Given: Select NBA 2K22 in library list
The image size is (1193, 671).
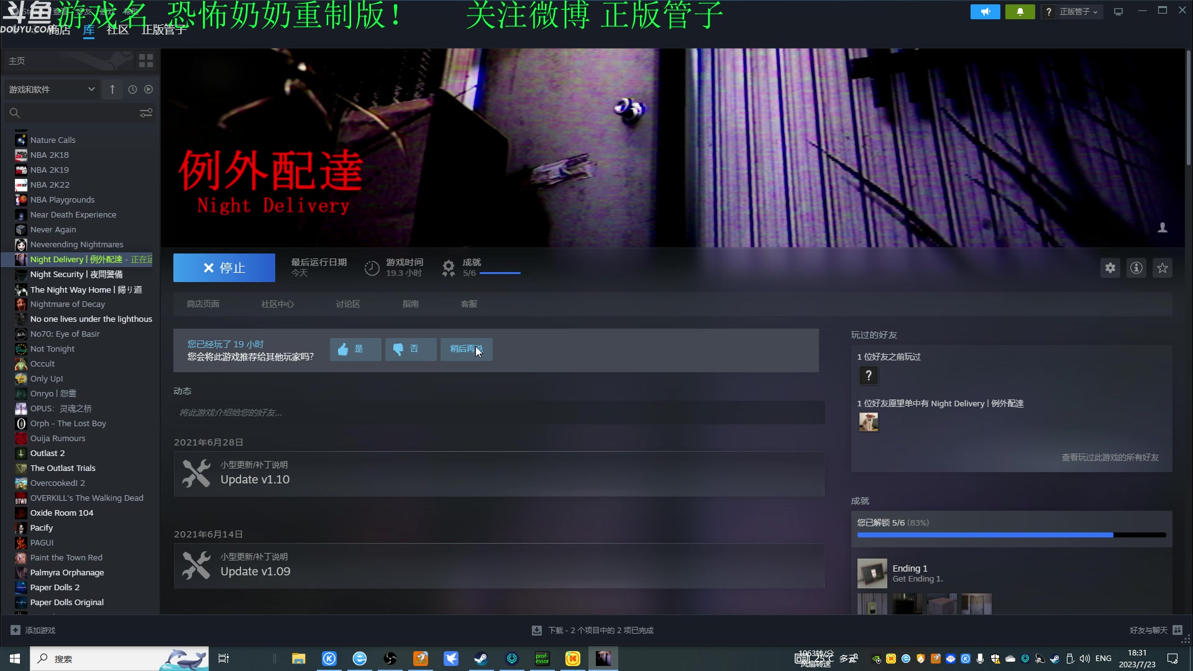Looking at the screenshot, I should click(x=50, y=185).
